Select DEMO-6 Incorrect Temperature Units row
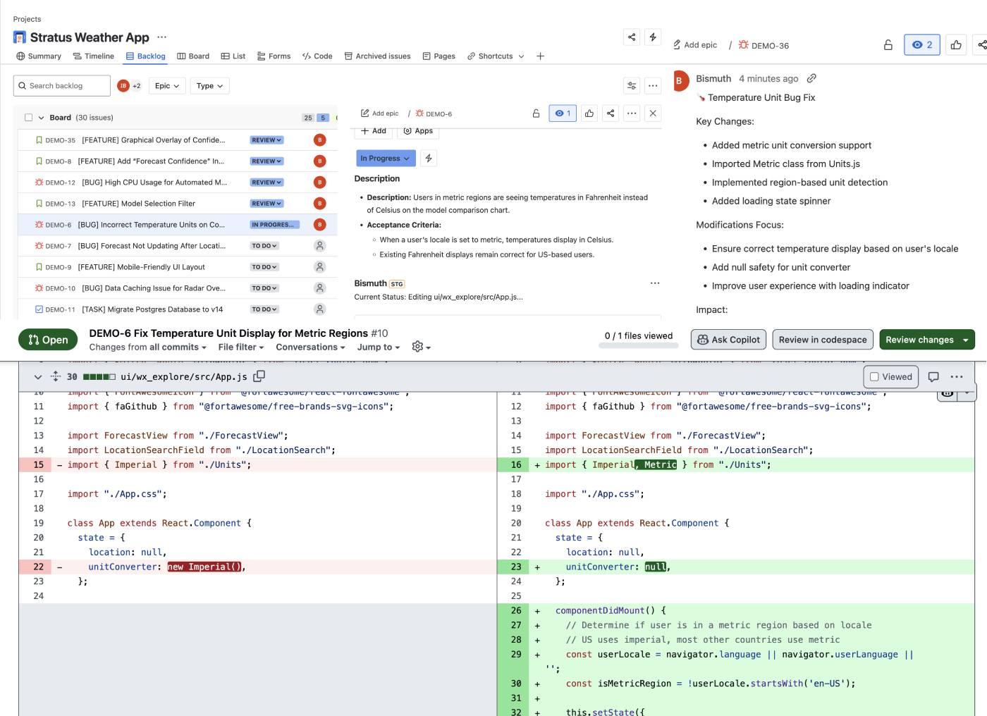Screen dimensions: 987x716 click(178, 225)
